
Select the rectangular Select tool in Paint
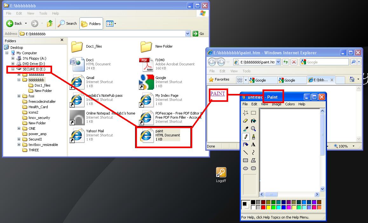(254, 113)
